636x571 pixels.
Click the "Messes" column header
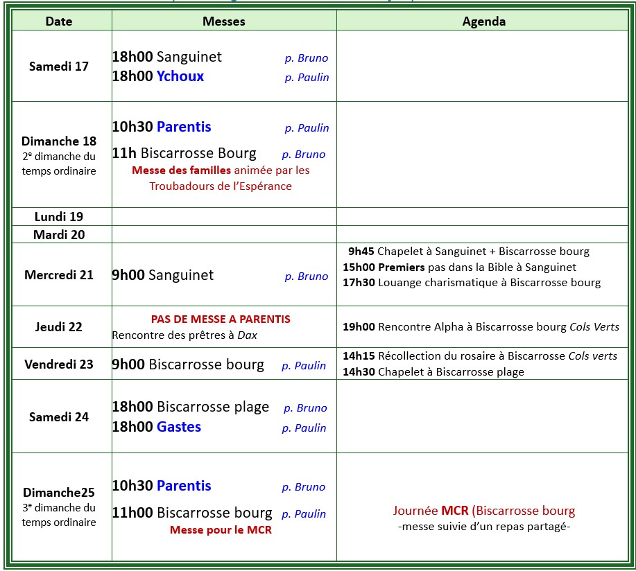(223, 21)
